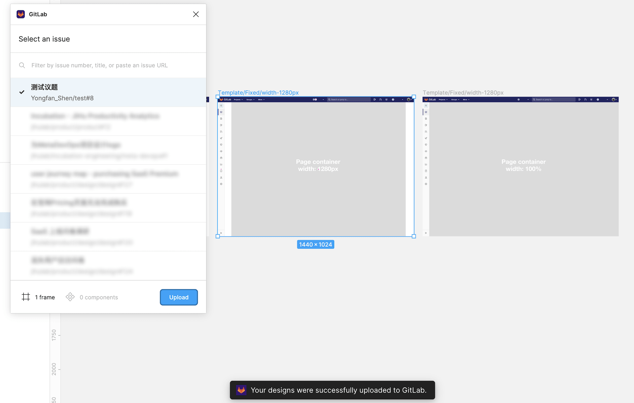
Task: Upload the selected frame with the Upload button
Action: coord(179,297)
